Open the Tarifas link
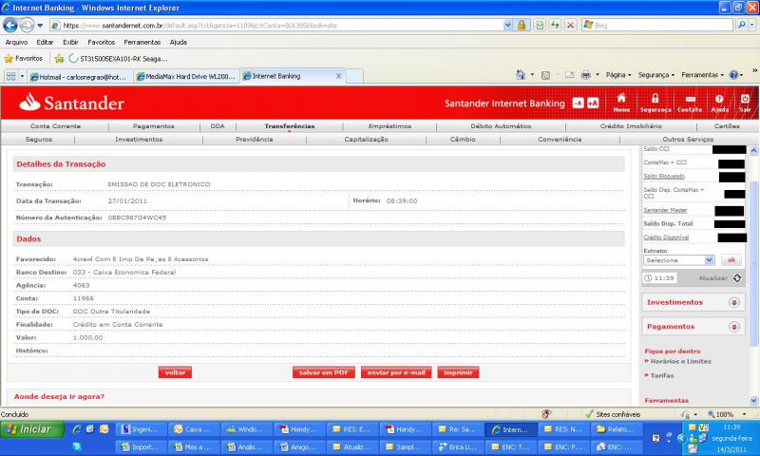The height and width of the screenshot is (456, 760). click(662, 375)
